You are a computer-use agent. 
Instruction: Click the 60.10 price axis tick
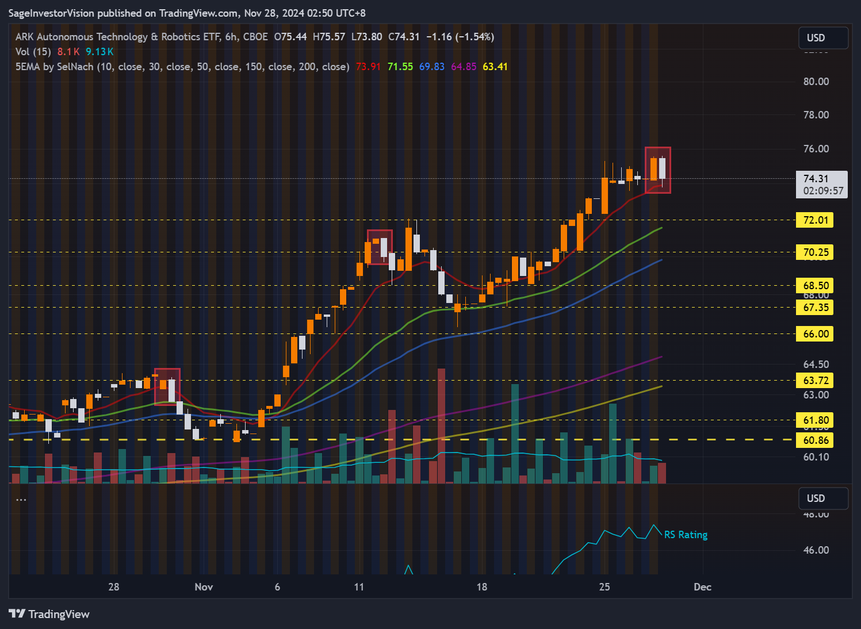(816, 457)
